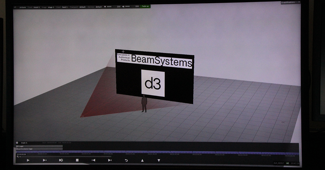The height and width of the screenshot is (170, 325).
Task: Click the 13:47:14 clock readout
Action: [295, 164]
